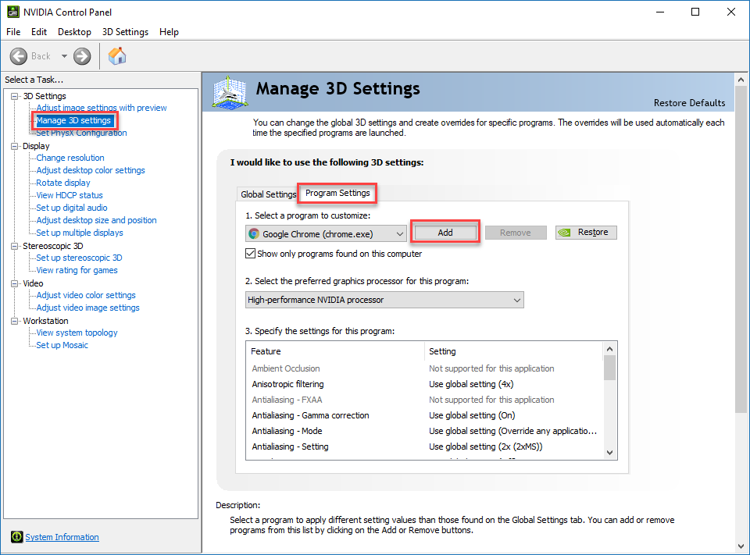Select 'Manage 3D settings' in task tree
Image resolution: width=750 pixels, height=555 pixels.
73,120
